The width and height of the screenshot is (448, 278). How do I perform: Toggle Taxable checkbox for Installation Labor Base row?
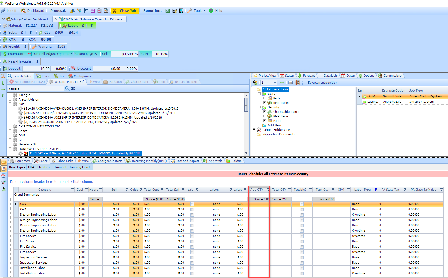pyautogui.click(x=302, y=268)
